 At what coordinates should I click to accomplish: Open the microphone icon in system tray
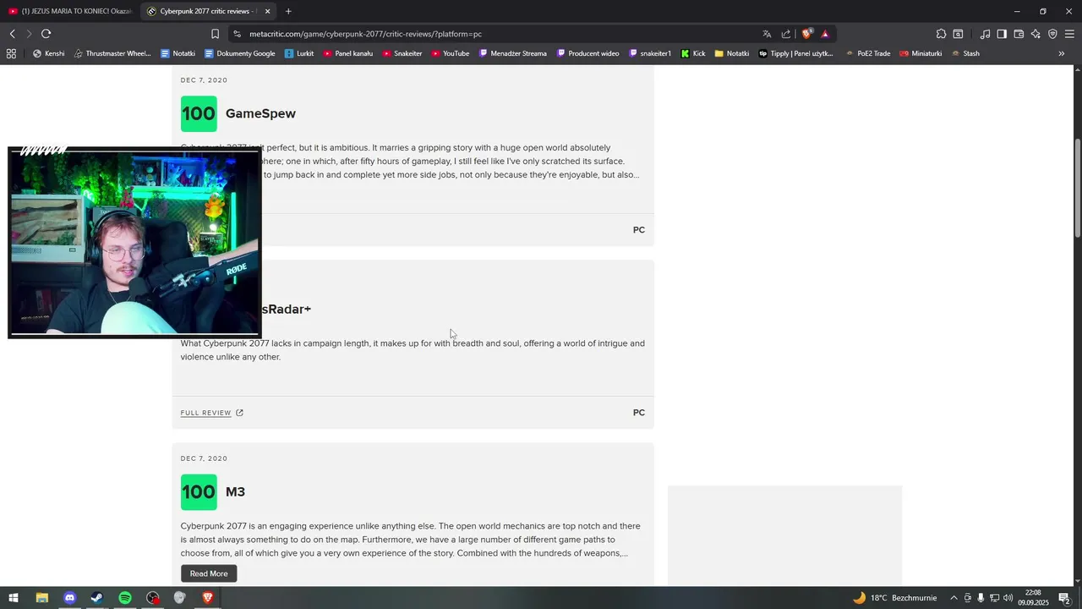click(981, 598)
